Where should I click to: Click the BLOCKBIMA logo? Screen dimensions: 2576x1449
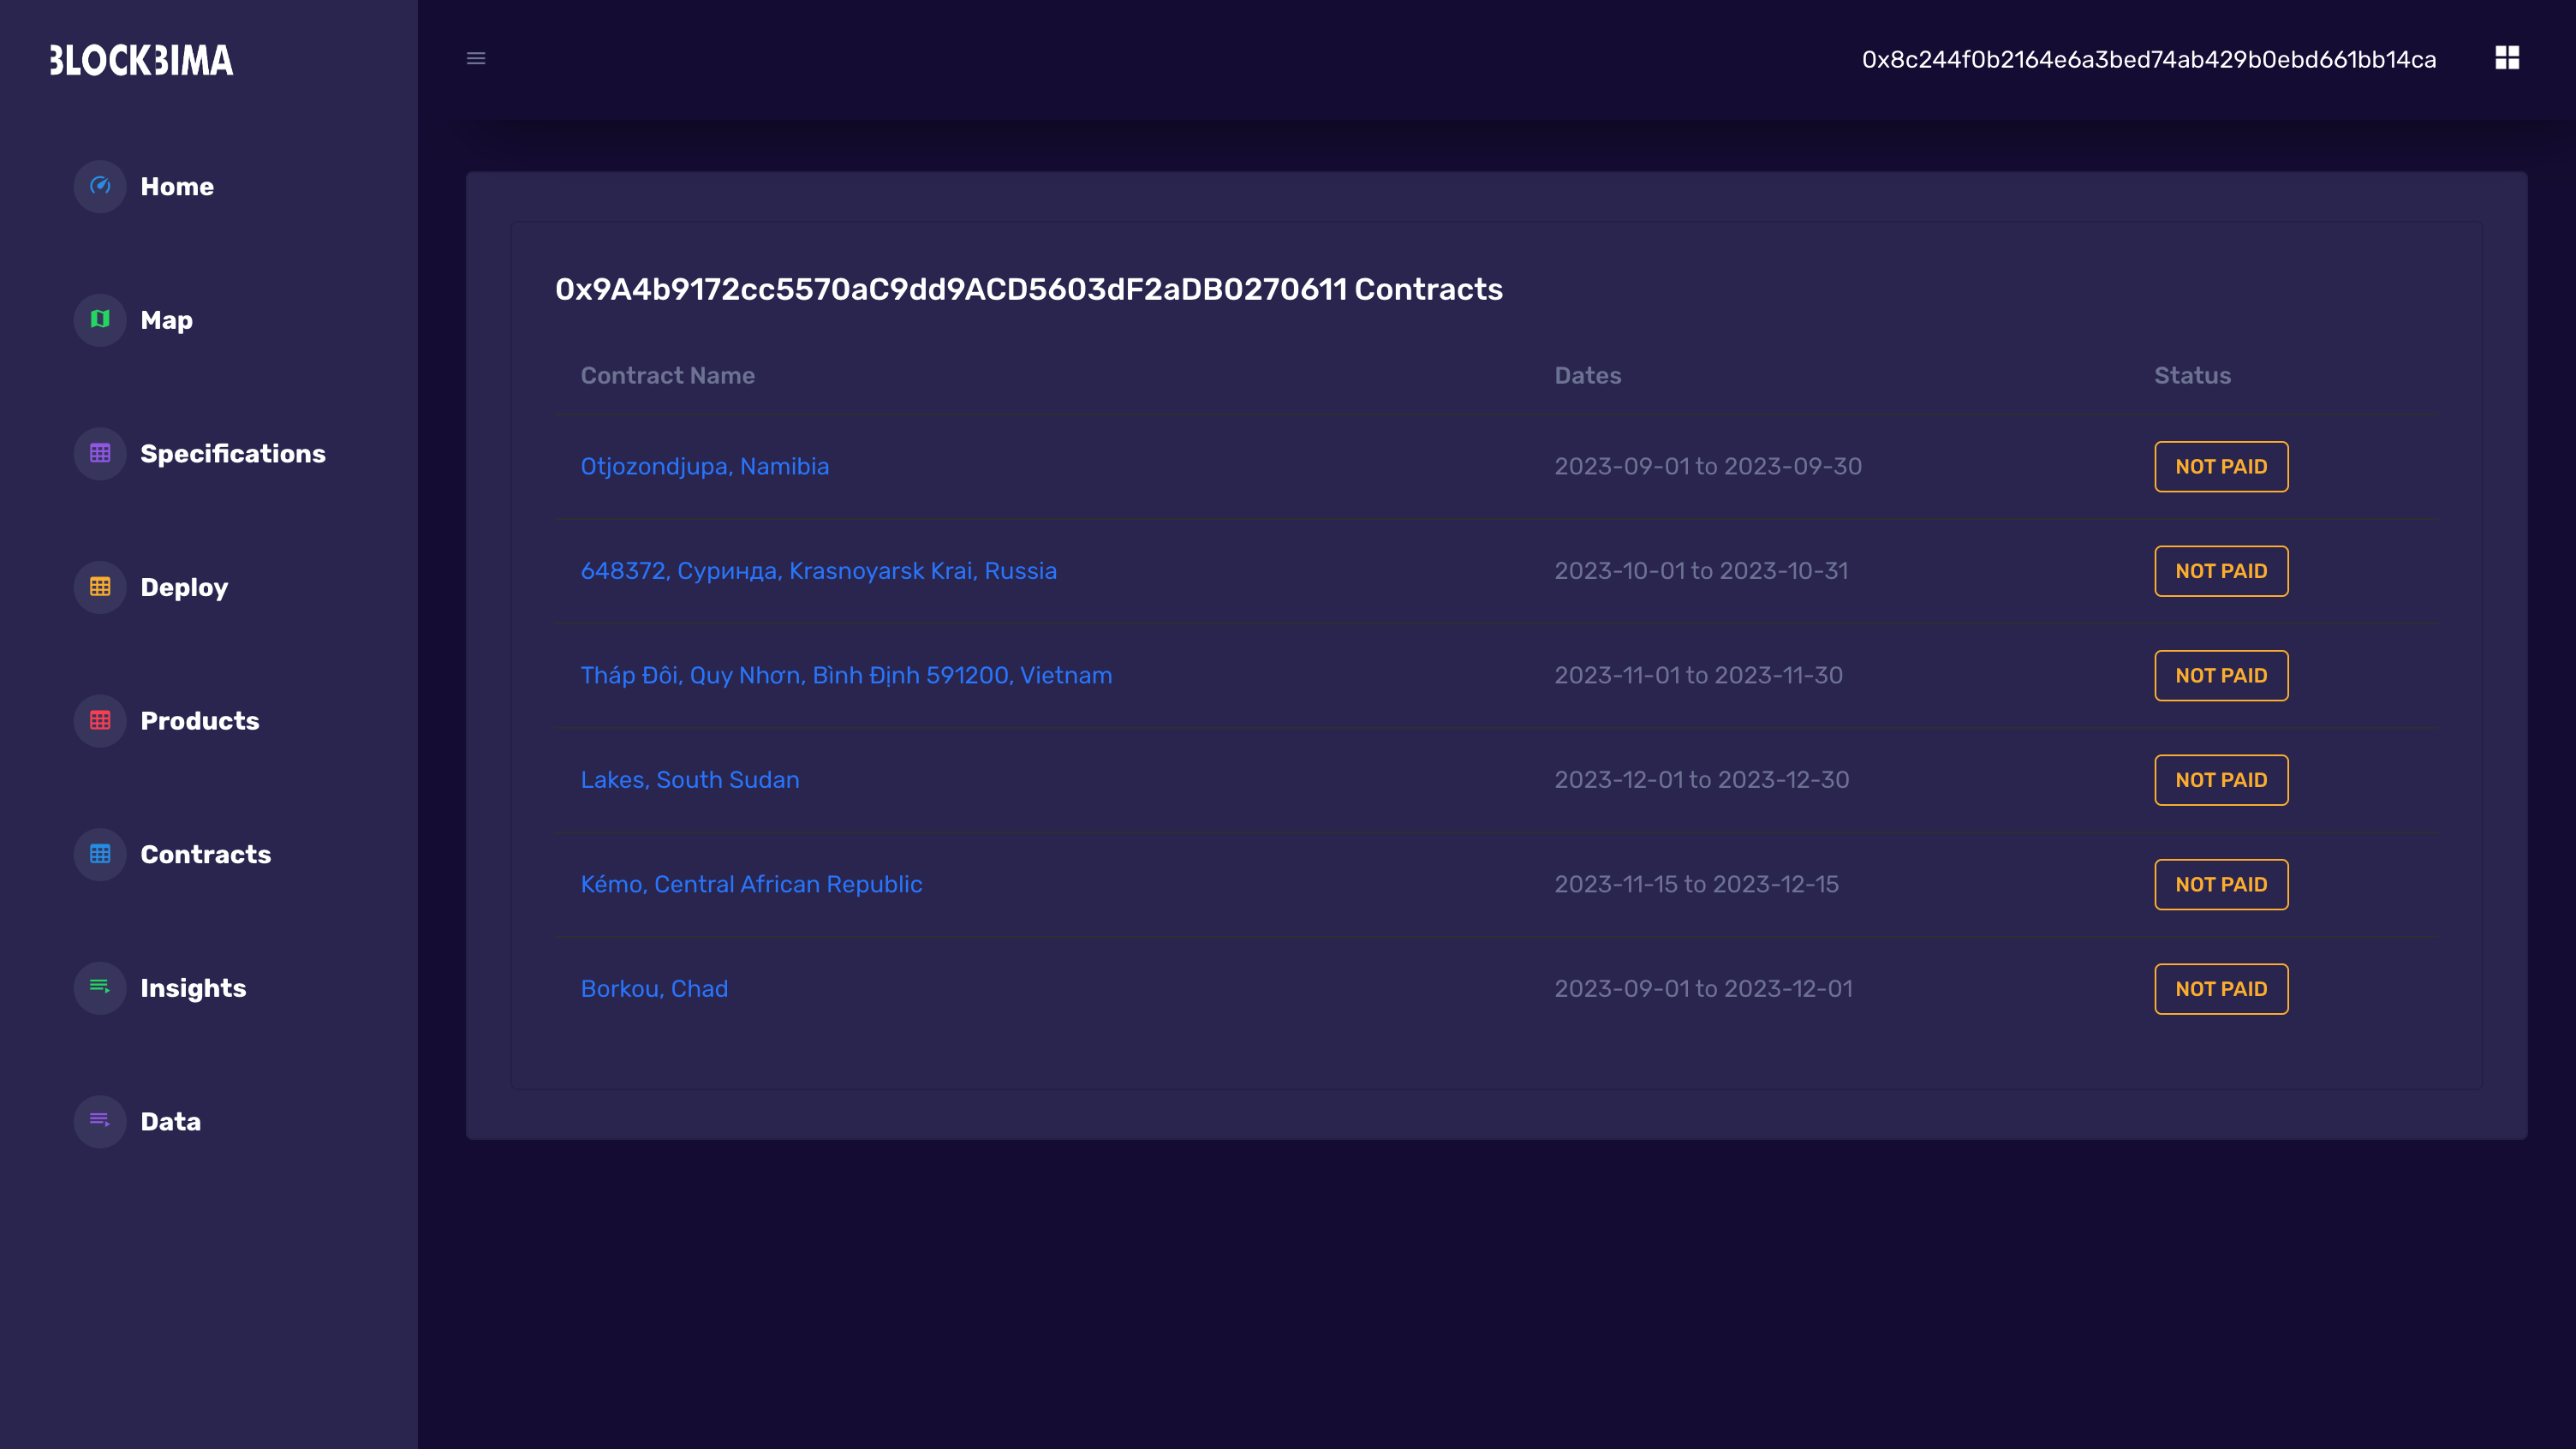pyautogui.click(x=142, y=61)
